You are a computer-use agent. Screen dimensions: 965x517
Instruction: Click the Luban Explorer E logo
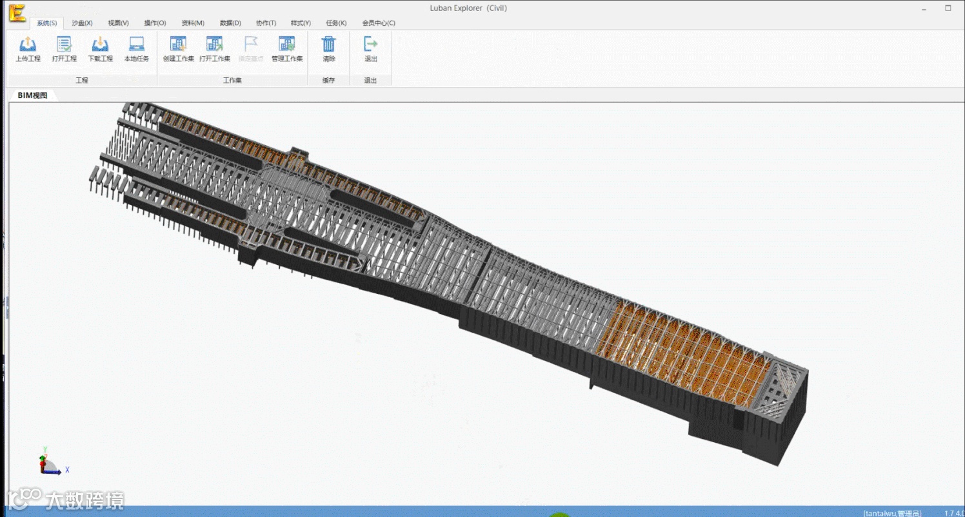(x=17, y=13)
